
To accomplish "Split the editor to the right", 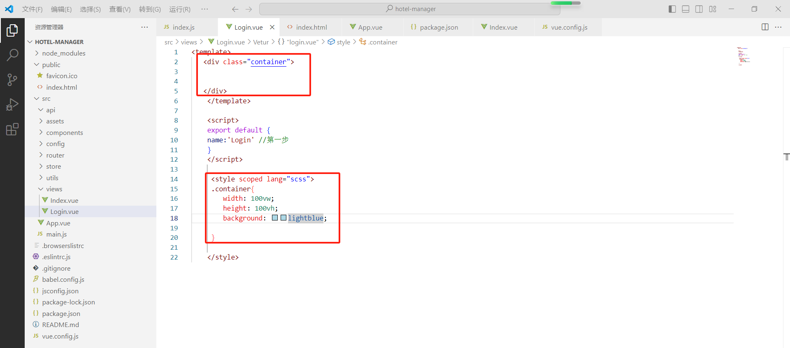I will (x=765, y=27).
